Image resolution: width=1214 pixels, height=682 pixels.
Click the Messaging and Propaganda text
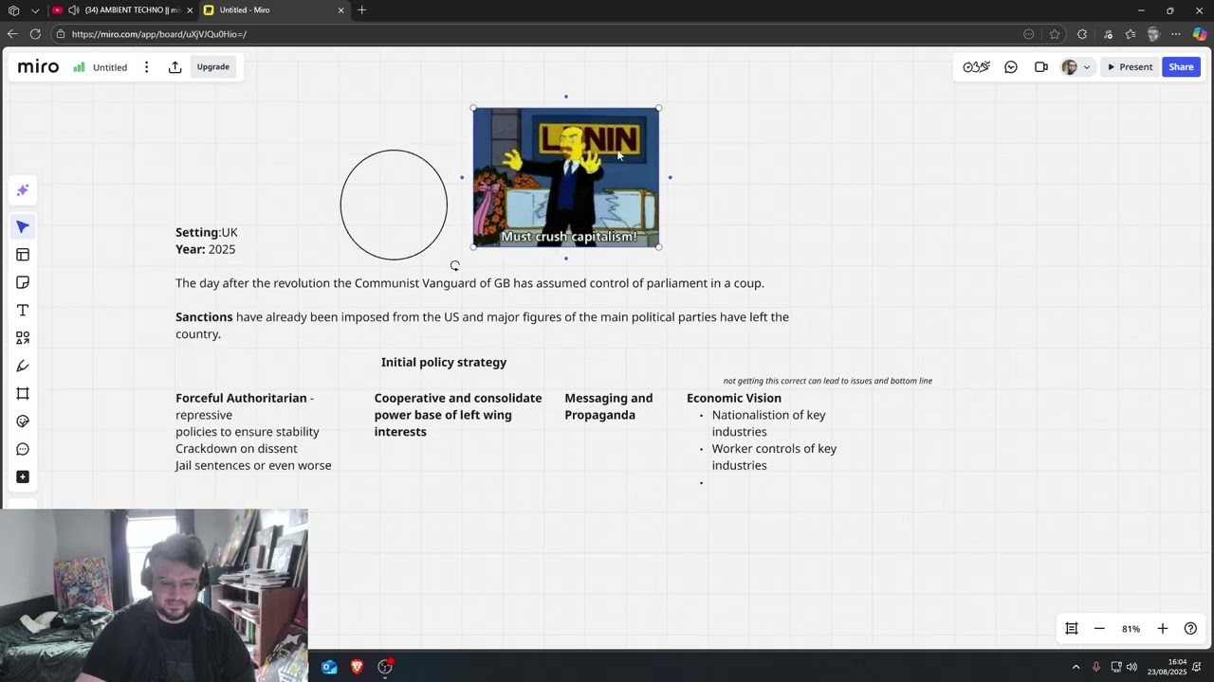609,406
